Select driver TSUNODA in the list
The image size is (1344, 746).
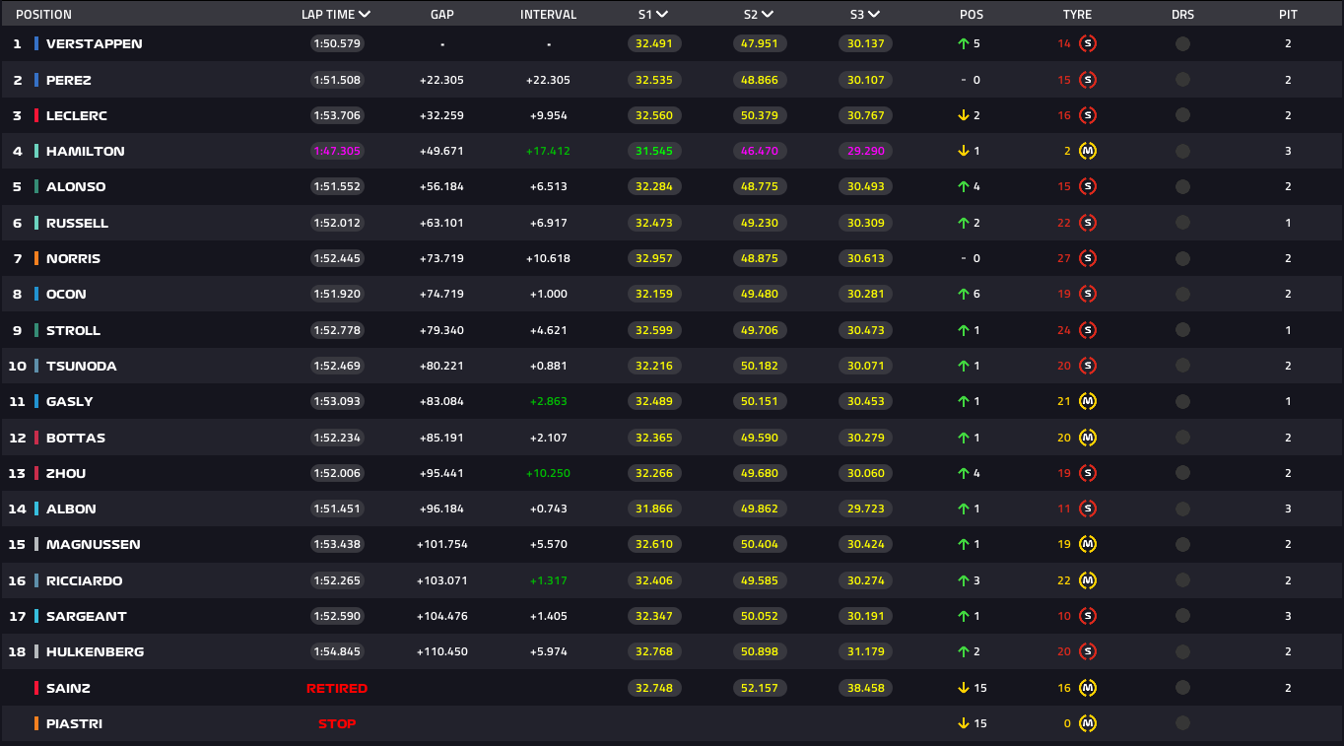[82, 366]
